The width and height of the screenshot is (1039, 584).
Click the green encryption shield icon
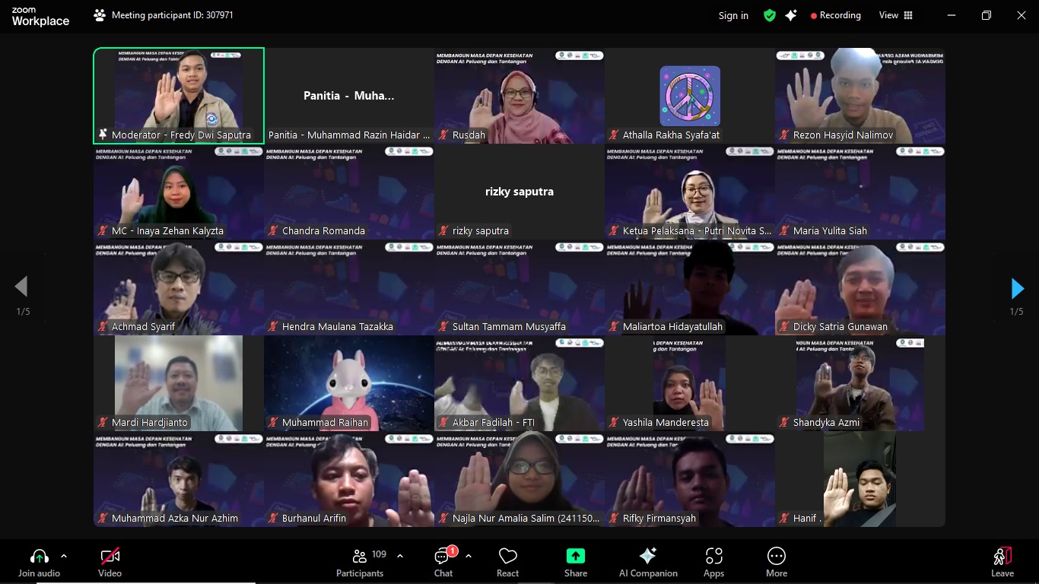coord(770,15)
